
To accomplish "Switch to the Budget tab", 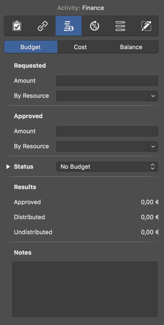I will point(31,47).
